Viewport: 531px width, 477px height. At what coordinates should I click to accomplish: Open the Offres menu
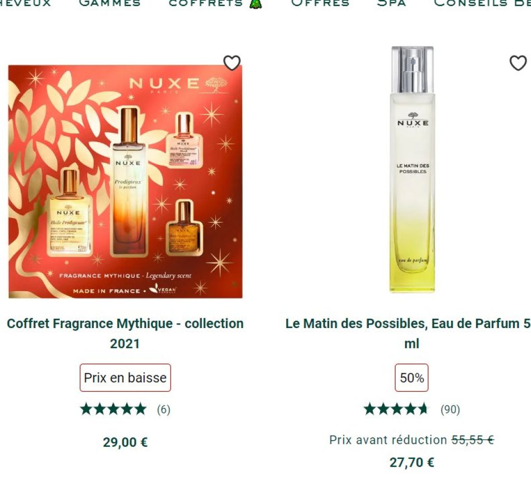(x=320, y=3)
